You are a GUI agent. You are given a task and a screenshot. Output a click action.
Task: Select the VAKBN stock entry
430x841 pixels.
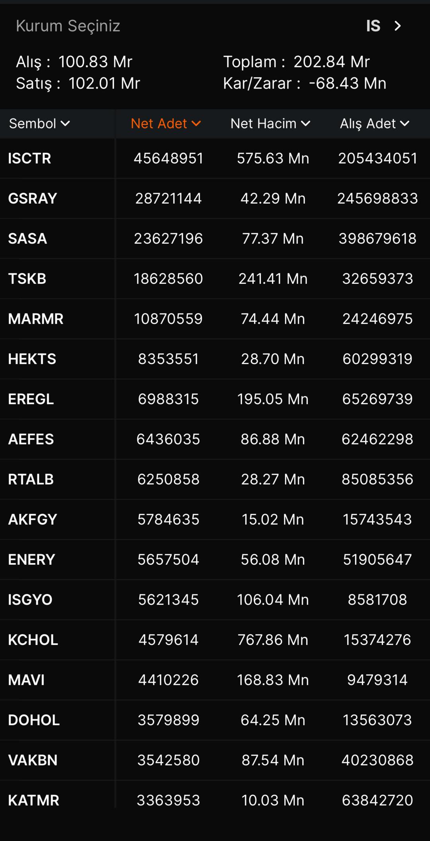click(33, 760)
